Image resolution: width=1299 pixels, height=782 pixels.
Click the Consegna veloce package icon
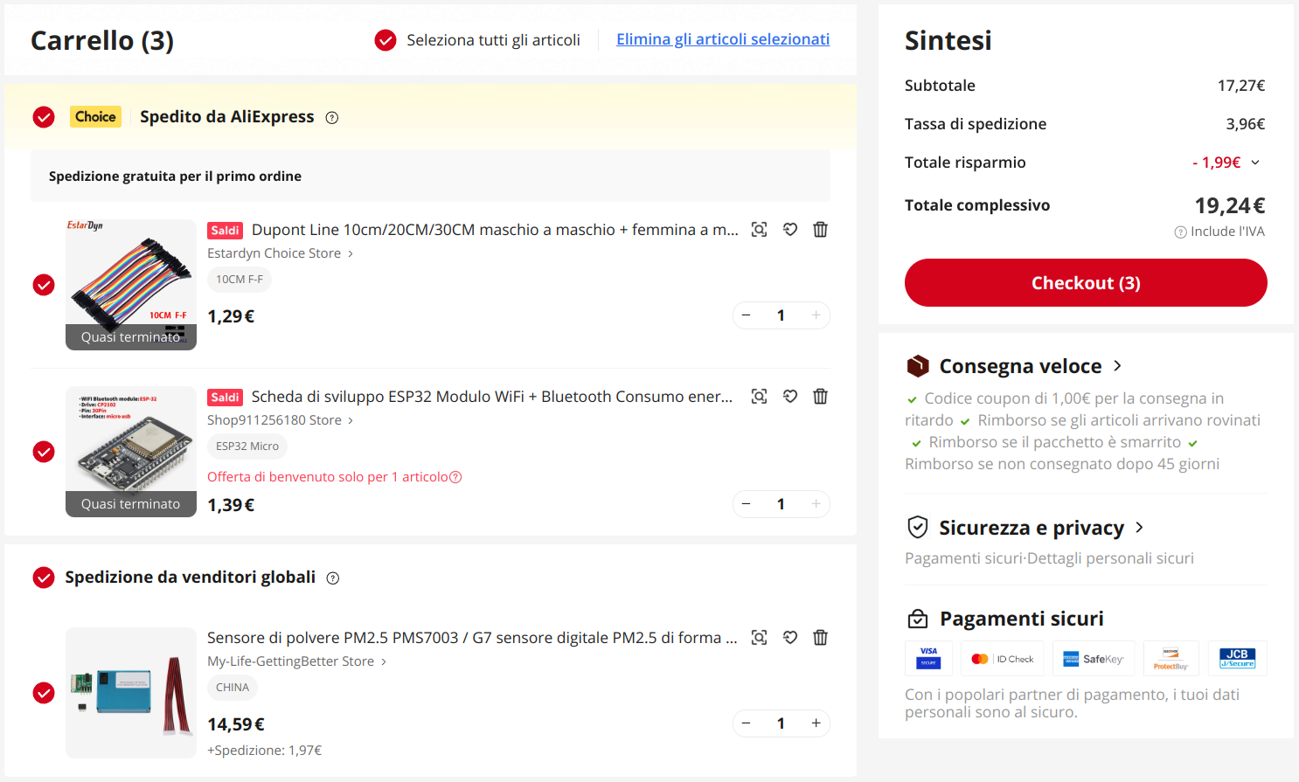tap(918, 366)
